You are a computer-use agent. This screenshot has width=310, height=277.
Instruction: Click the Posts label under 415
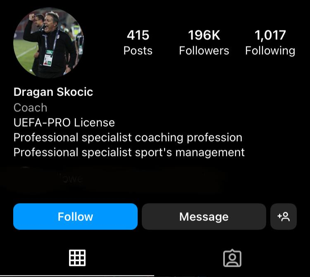138,51
